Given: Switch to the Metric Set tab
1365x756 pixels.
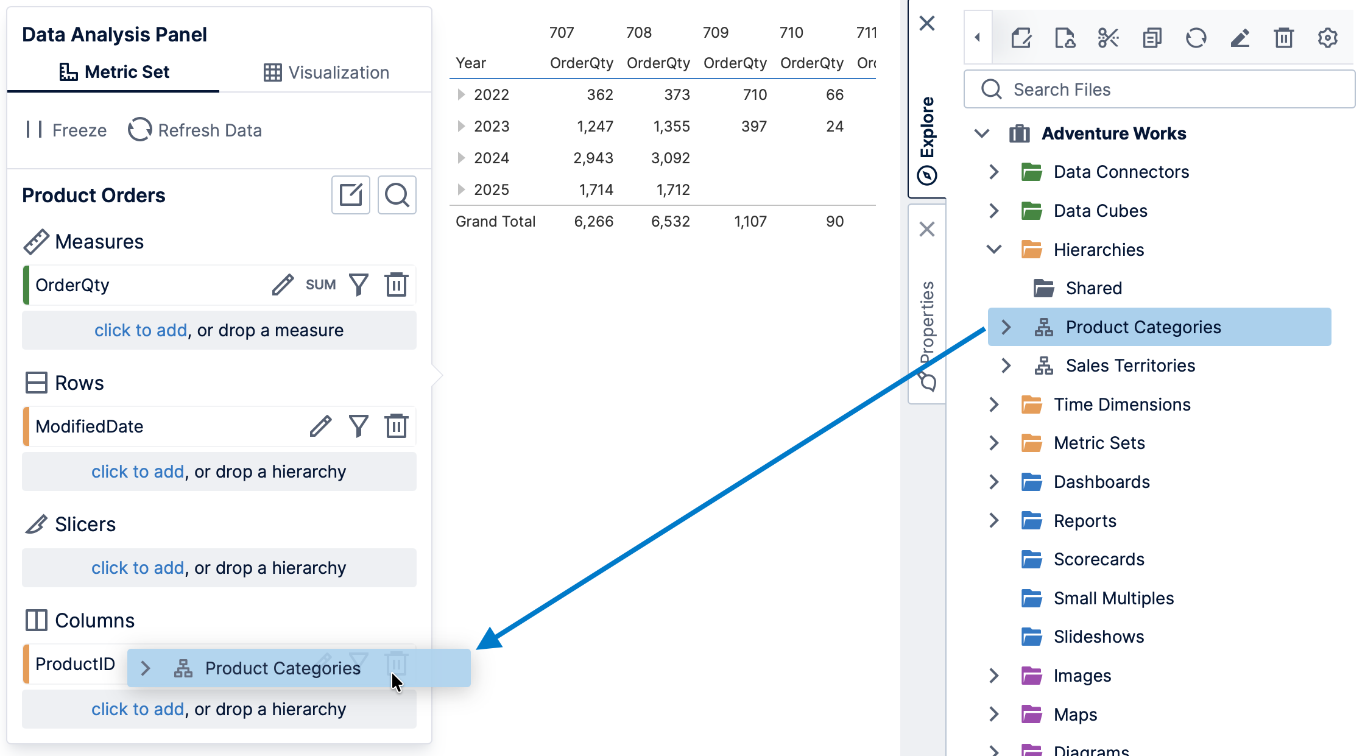Looking at the screenshot, I should click(114, 72).
